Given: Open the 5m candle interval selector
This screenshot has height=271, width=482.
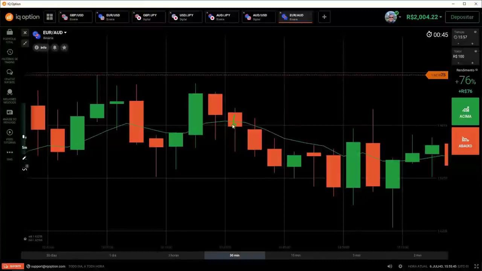Looking at the screenshot, I should point(24,148).
